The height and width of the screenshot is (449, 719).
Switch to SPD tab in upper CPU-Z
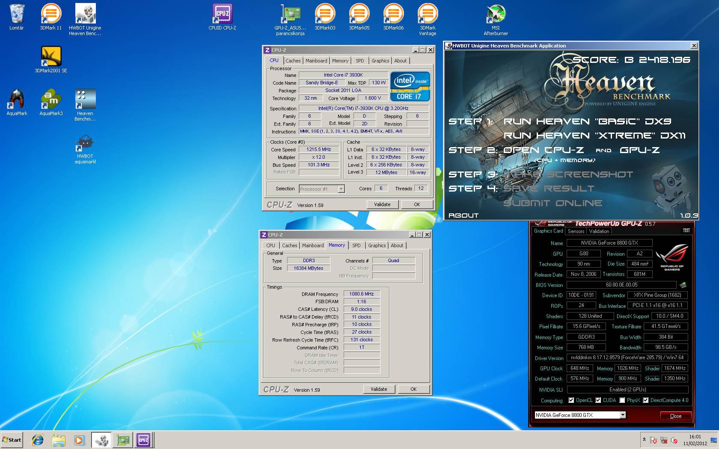[x=360, y=61]
